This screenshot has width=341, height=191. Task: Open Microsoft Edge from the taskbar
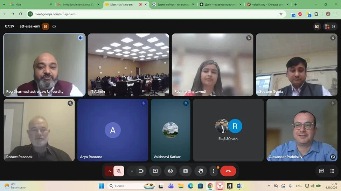point(190,186)
